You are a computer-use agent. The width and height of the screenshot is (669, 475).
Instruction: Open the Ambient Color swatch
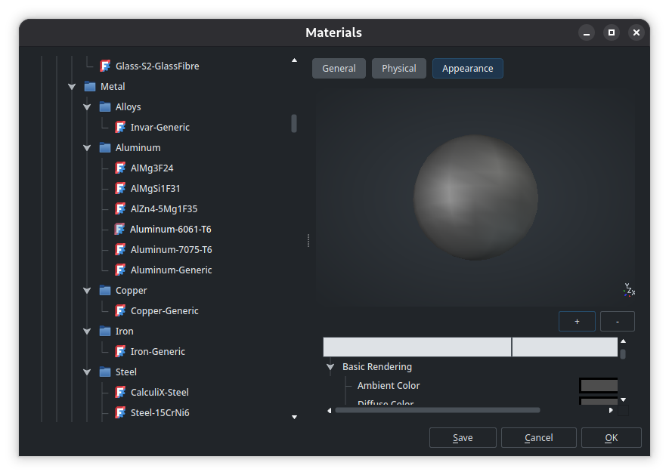pos(599,385)
